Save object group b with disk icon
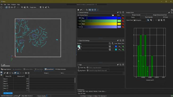 tap(110, 46)
